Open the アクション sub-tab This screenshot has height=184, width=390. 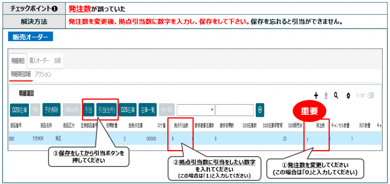[43, 74]
